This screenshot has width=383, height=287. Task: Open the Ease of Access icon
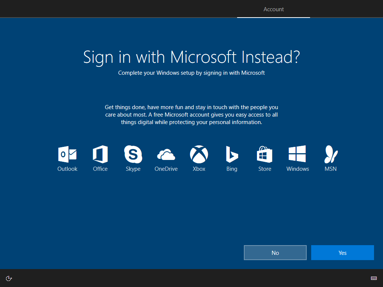9,278
